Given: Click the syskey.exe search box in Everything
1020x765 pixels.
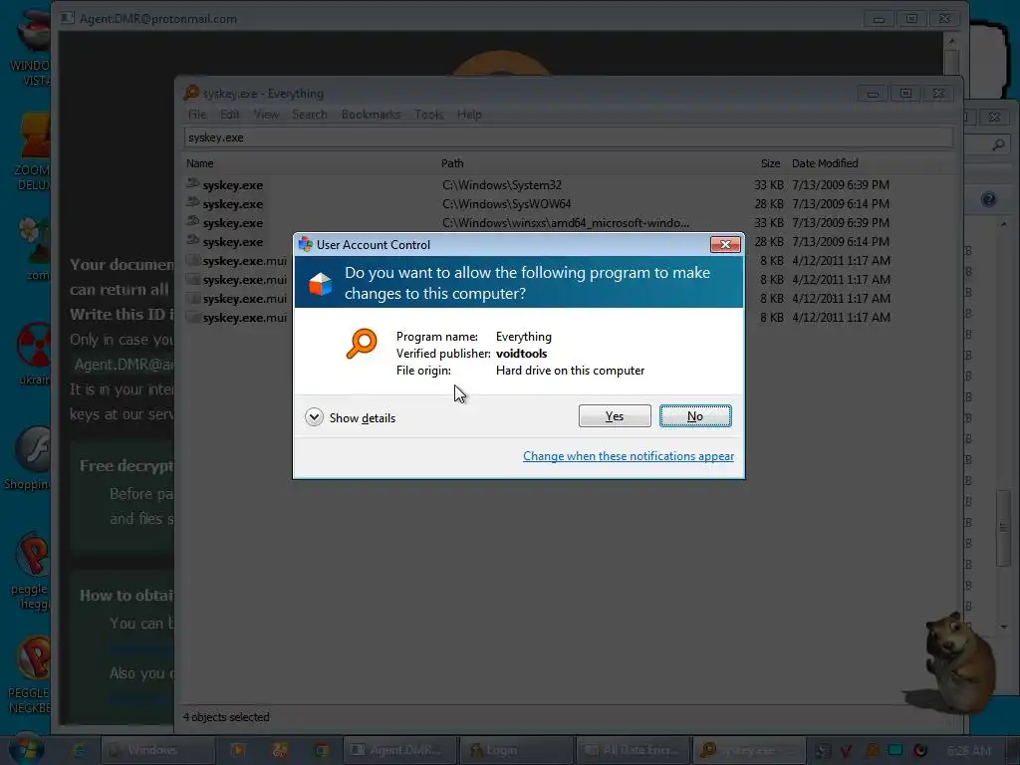Looking at the screenshot, I should click(x=569, y=137).
